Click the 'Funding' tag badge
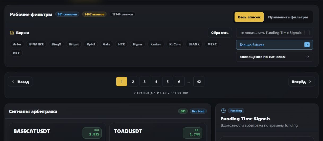 click(236, 111)
